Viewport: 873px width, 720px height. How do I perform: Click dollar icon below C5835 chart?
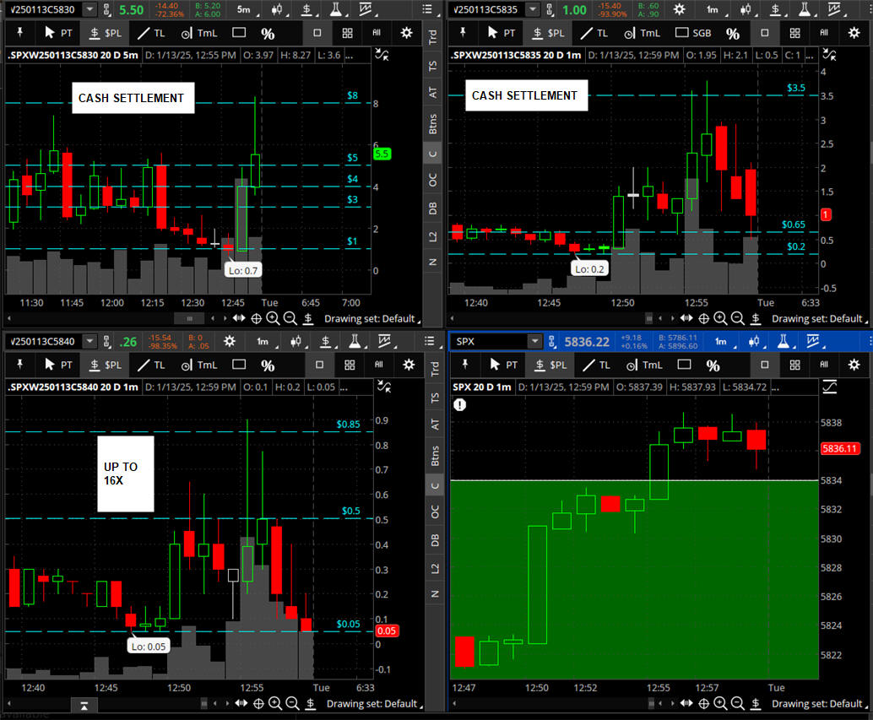tap(756, 318)
